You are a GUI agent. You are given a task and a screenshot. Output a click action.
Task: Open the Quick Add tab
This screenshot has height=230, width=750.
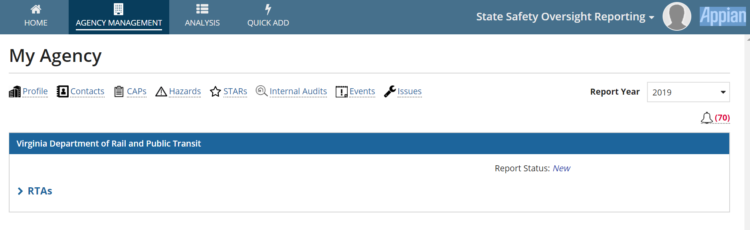click(268, 17)
